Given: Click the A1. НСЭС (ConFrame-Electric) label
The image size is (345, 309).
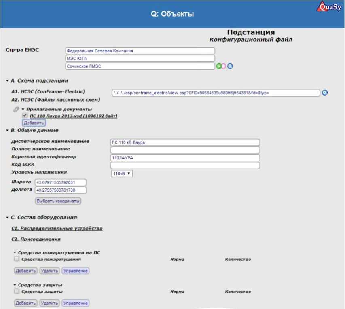Looking at the screenshot, I should pyautogui.click(x=48, y=91).
